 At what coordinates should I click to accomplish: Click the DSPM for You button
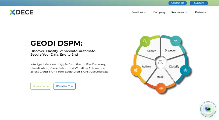tap(65, 86)
